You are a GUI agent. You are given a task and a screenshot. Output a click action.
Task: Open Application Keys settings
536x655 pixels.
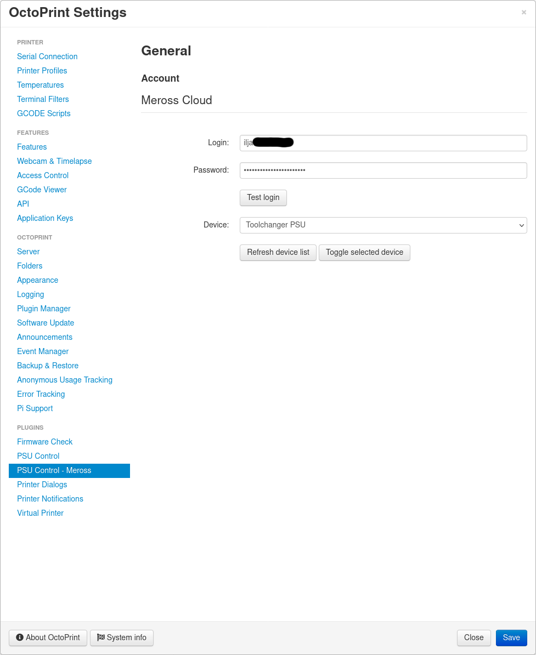pyautogui.click(x=45, y=218)
